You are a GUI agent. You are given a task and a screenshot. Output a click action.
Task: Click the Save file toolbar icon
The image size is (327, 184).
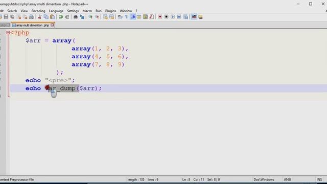coord(6,17)
